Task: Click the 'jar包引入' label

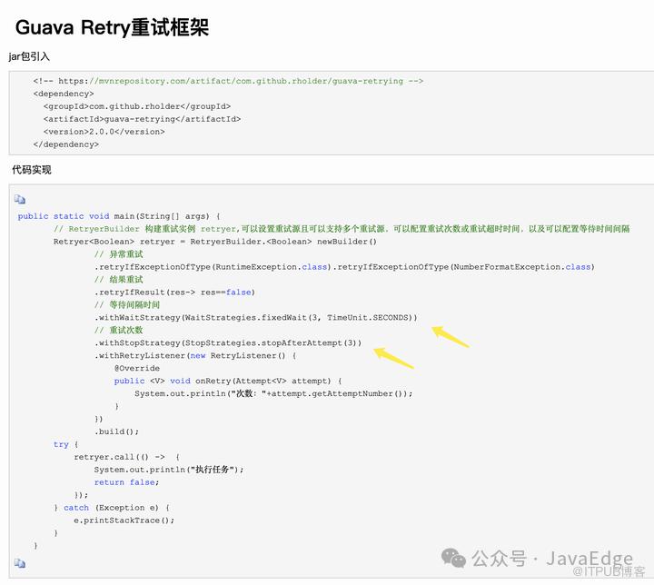Action: 29,56
